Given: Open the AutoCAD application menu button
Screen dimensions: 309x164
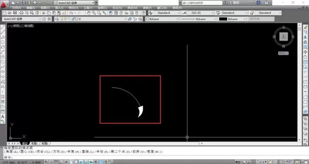Looking at the screenshot, I should point(4,4).
